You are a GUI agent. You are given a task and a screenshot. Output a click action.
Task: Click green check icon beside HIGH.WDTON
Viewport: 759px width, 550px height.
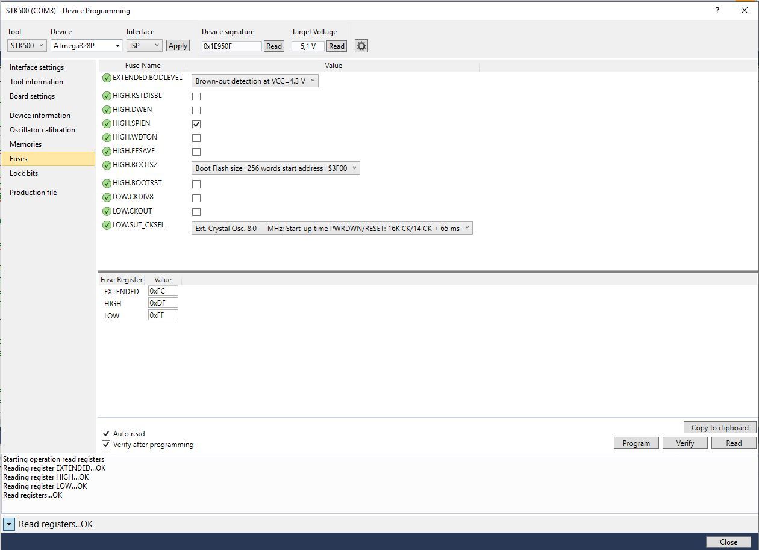[107, 137]
